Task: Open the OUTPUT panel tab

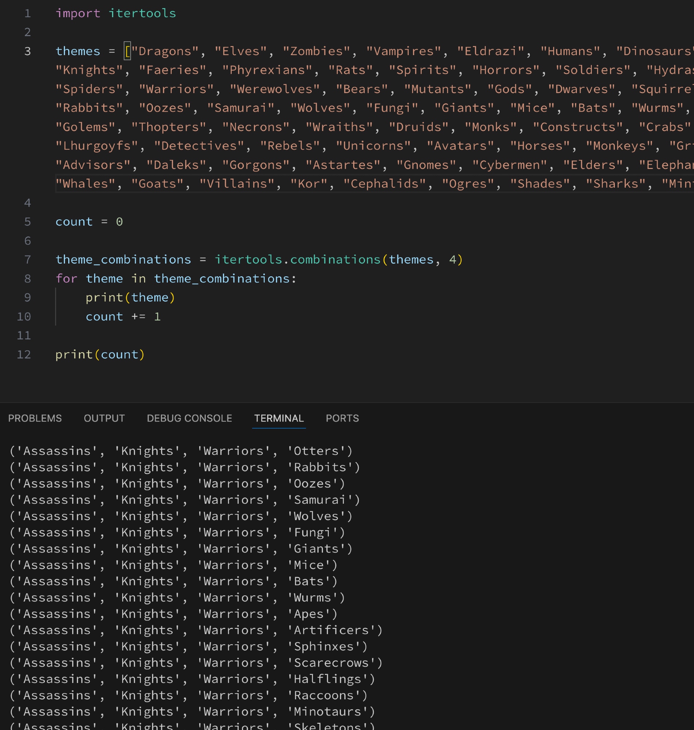Action: [104, 418]
